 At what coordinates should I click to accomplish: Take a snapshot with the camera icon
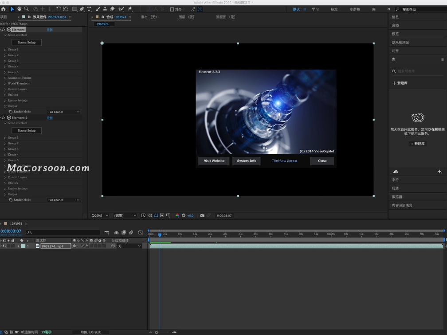point(202,215)
